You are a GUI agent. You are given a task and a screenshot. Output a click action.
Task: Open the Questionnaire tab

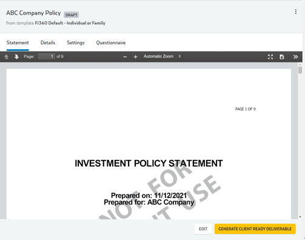[111, 43]
